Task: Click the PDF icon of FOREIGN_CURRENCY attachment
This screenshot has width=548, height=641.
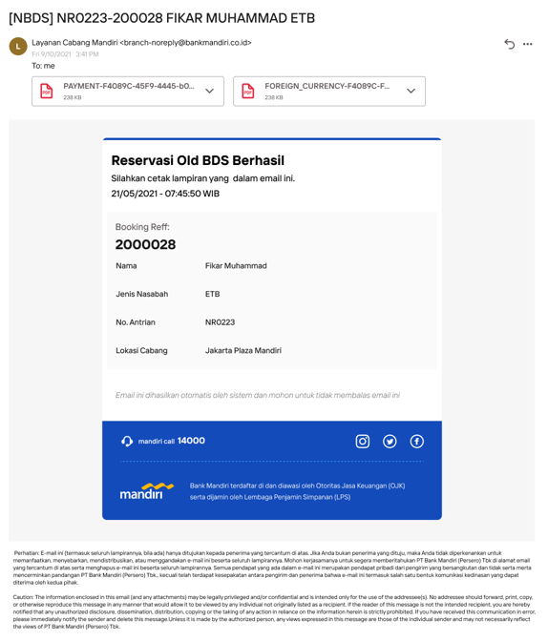Action: [247, 91]
